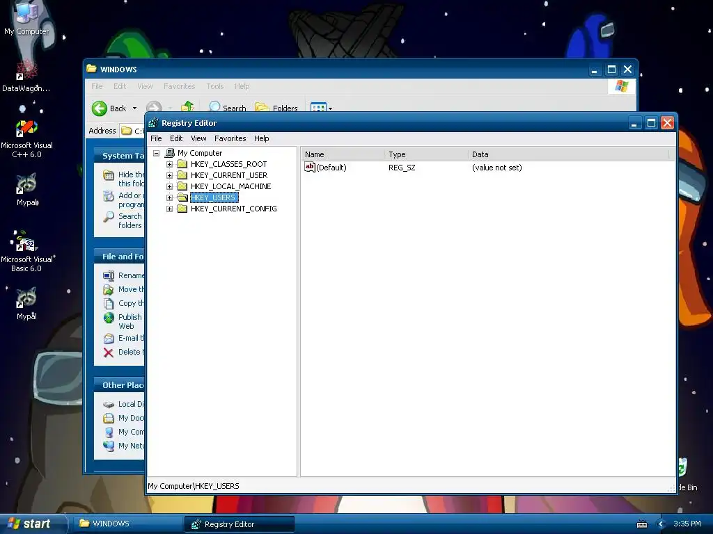Click the (value not set) data cell
The image size is (713, 534).
(497, 168)
